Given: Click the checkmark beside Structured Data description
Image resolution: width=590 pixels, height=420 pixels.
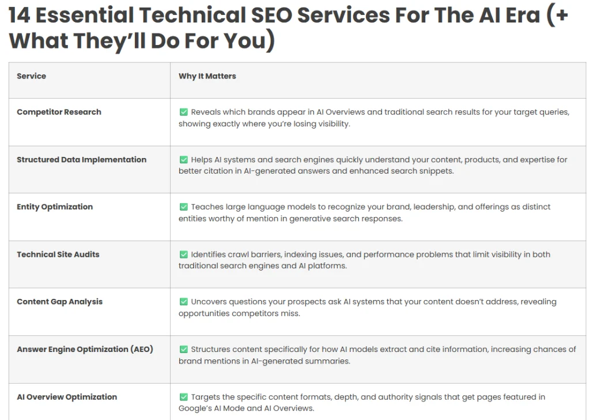Looking at the screenshot, I should 183,159.
